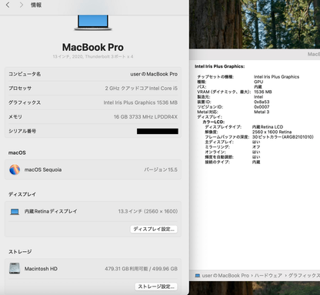Click the Macintosh HD label
320x295 pixels.
[41, 269]
